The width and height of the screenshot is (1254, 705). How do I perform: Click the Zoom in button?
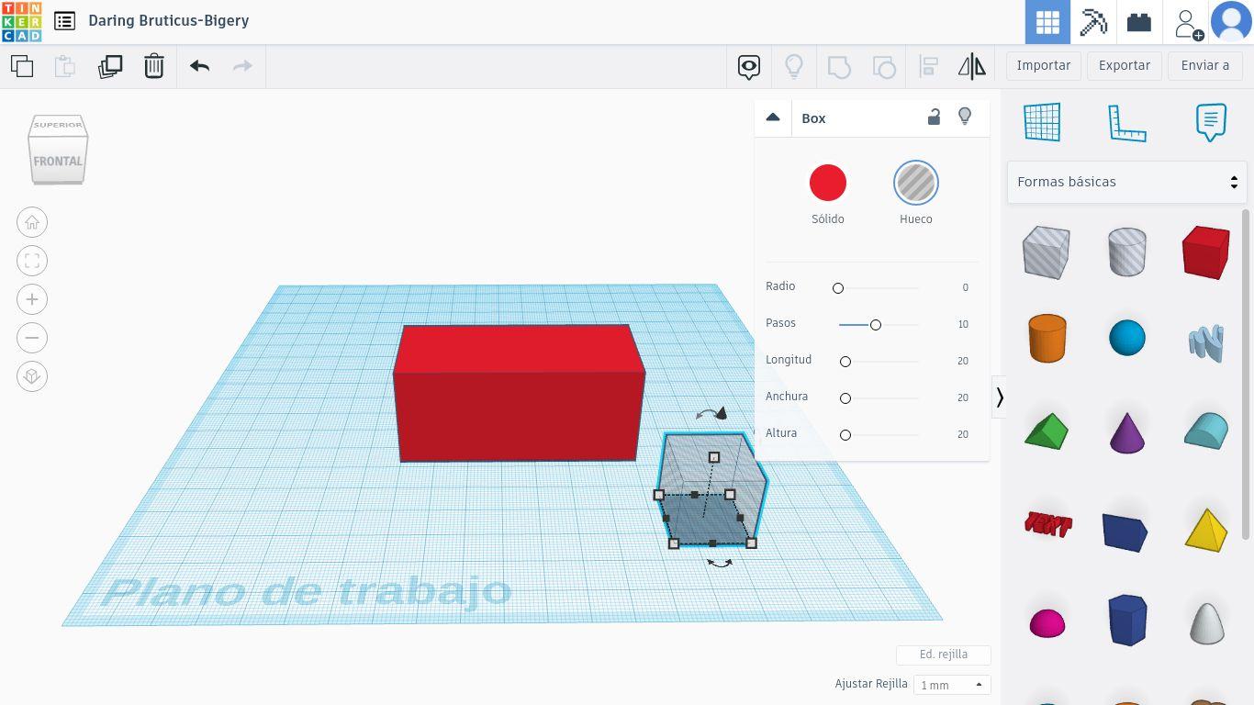pos(32,299)
